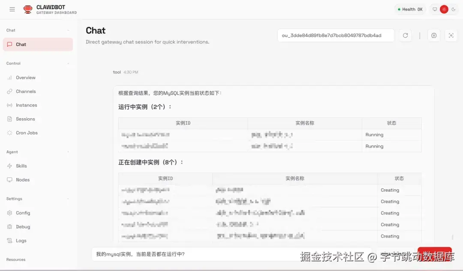Toggle focus mode icon
463x271 pixels.
point(451,36)
